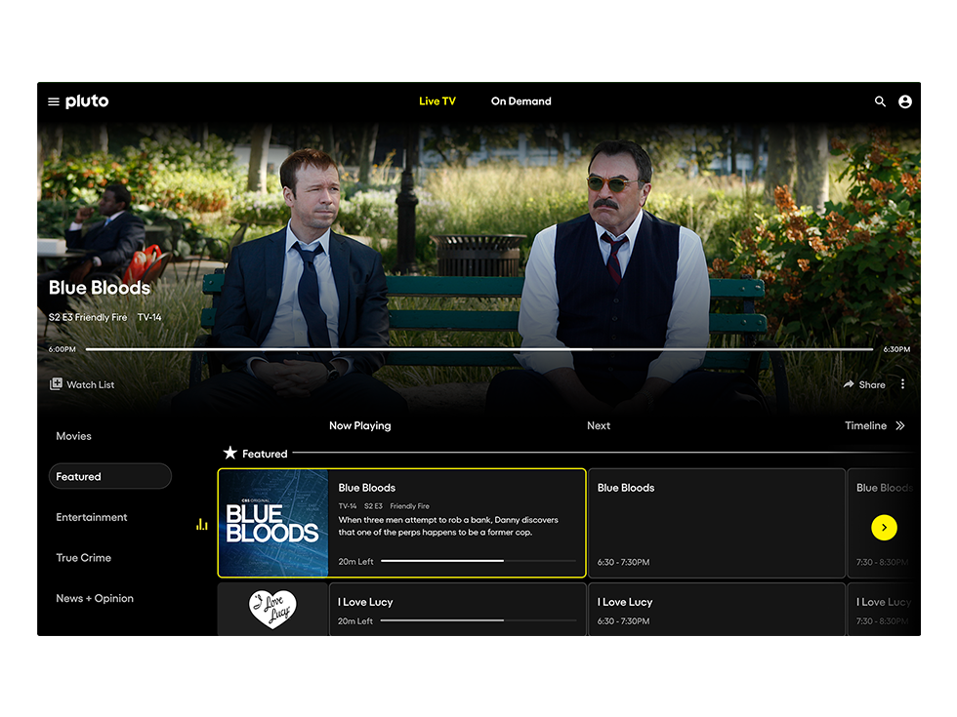The width and height of the screenshot is (957, 717).
Task: Click the Blue Bloods 20m Left progress bar
Action: 478,561
